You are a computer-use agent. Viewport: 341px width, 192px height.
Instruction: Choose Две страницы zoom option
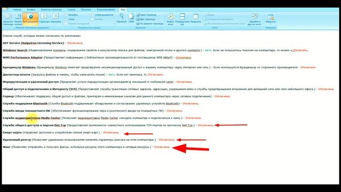(146, 19)
